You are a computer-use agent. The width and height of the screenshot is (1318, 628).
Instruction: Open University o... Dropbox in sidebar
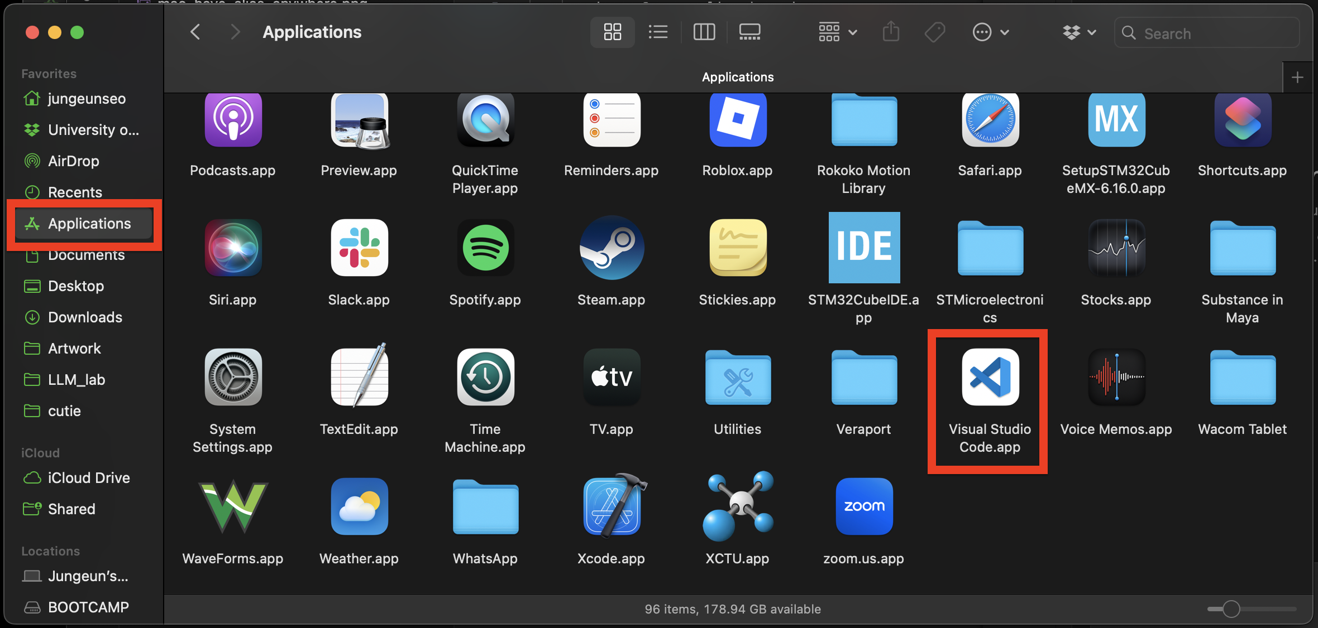[x=84, y=130]
